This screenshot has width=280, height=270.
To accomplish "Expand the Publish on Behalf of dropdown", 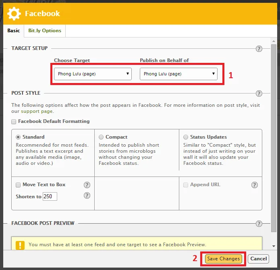I will 178,74.
